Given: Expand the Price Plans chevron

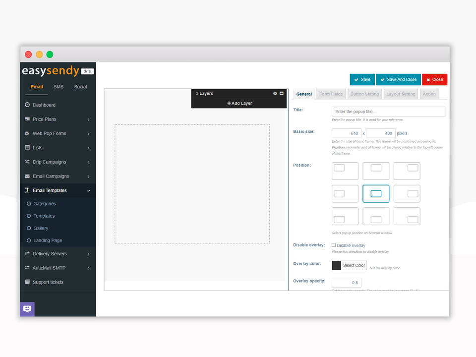Looking at the screenshot, I should click(x=89, y=119).
